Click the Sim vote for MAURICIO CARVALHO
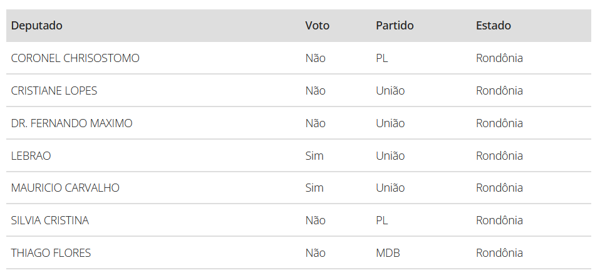Viewport: 595px width, 275px height. click(x=314, y=188)
